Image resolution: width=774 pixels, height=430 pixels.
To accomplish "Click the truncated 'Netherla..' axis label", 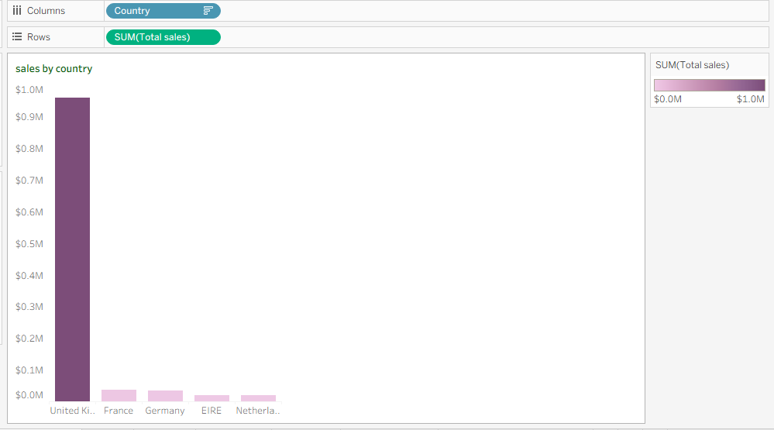I will [x=258, y=411].
